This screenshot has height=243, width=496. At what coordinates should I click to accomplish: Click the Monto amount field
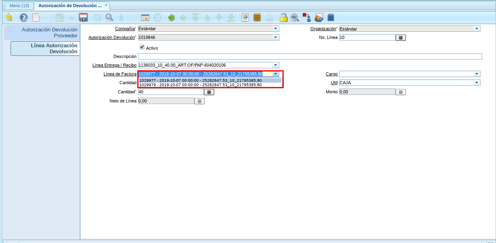367,92
